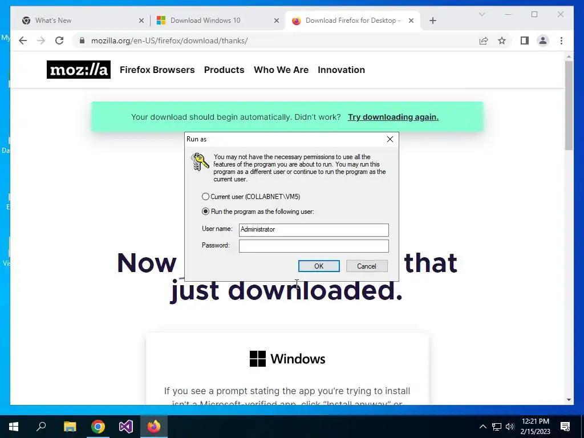
Task: Click the keys icon in the Run as dialog
Action: point(200,161)
